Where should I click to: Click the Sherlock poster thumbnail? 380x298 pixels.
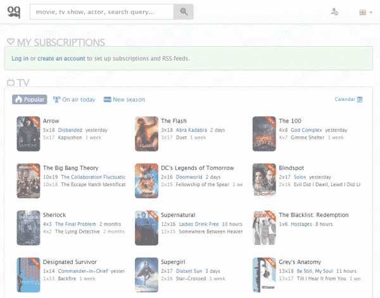[x=28, y=228]
